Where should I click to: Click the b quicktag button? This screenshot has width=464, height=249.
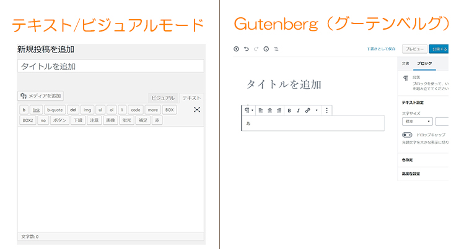24,110
